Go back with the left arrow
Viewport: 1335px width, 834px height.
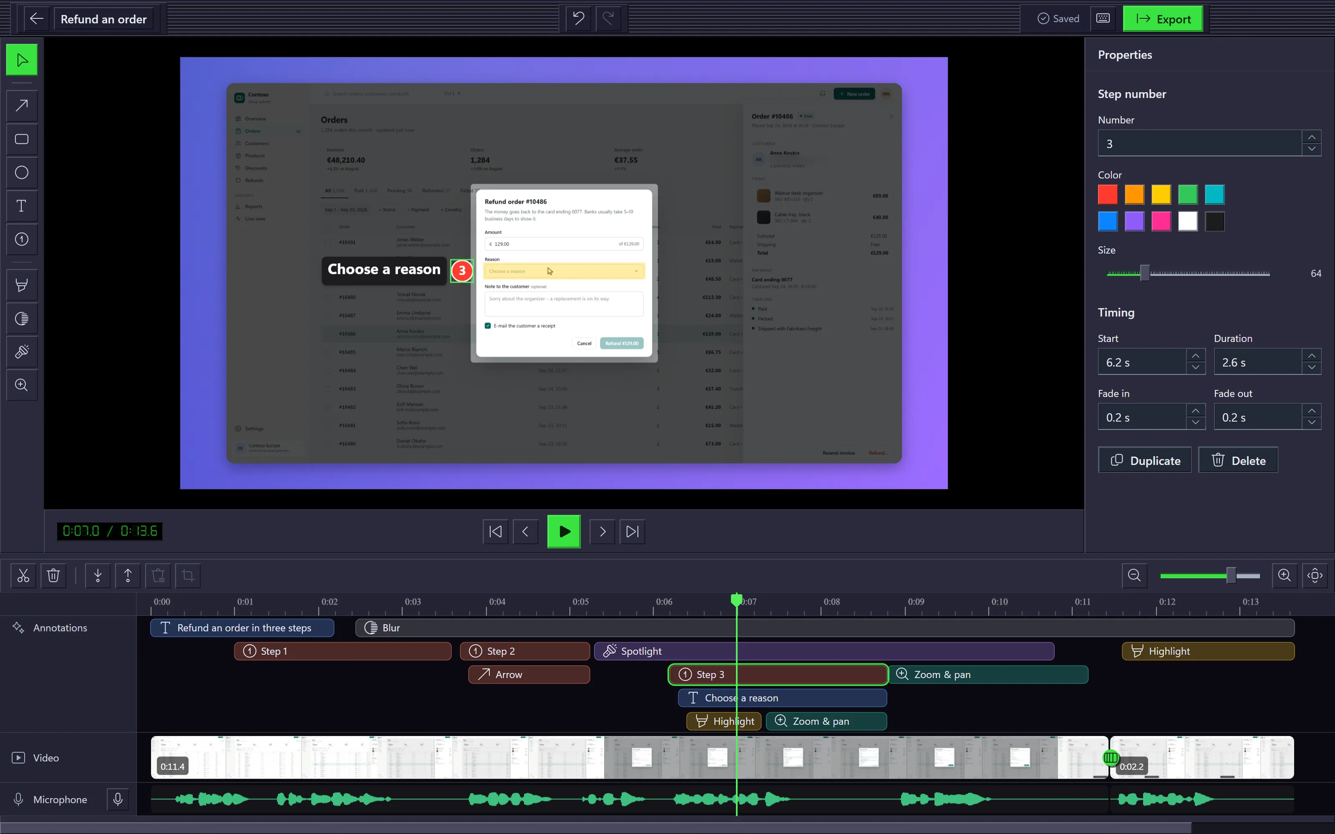coord(36,19)
